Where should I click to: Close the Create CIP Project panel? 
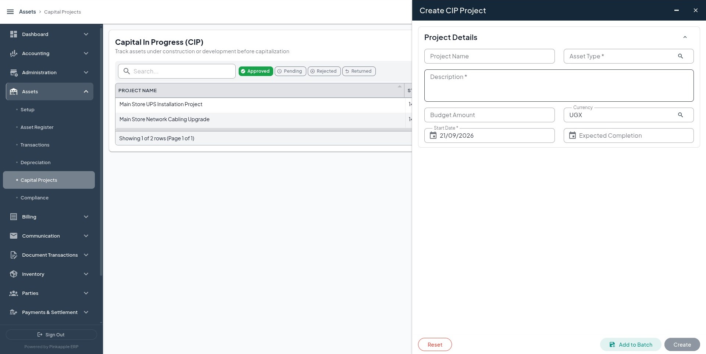[695, 10]
